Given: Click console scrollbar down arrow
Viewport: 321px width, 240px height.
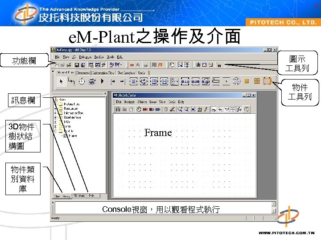Looking at the screenshot, I should point(273,211).
